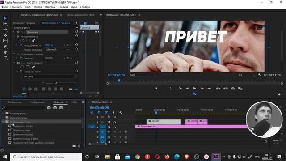The image size is (286, 161).
Task: Click Program monitor playhead scrubber
Action: point(119,80)
